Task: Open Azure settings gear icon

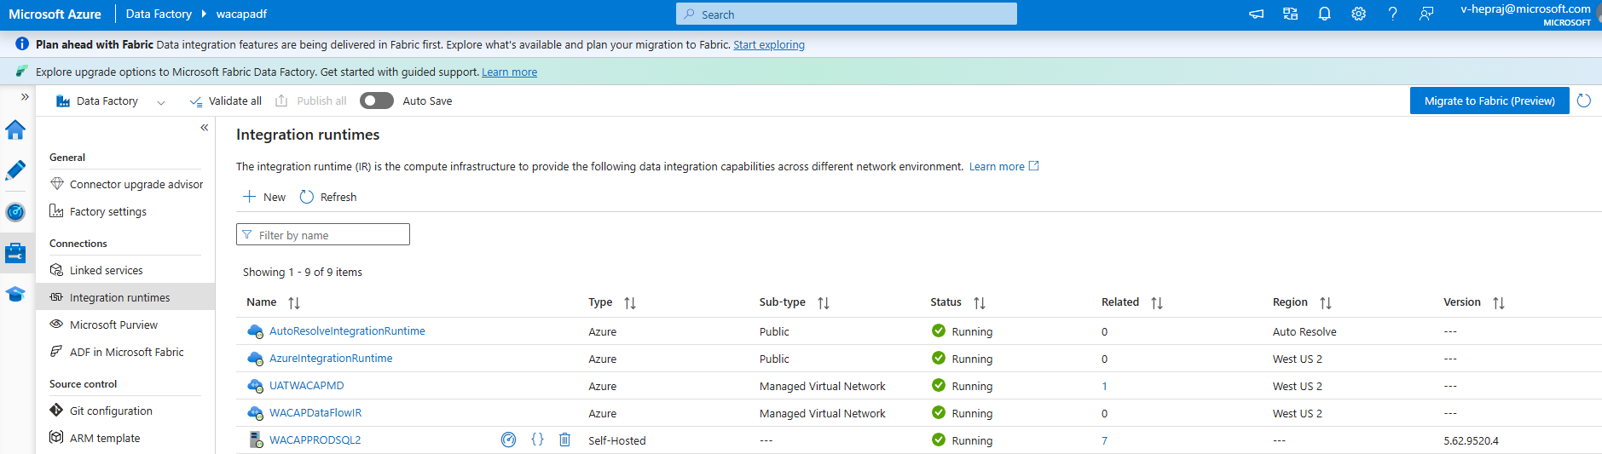Action: click(1358, 14)
